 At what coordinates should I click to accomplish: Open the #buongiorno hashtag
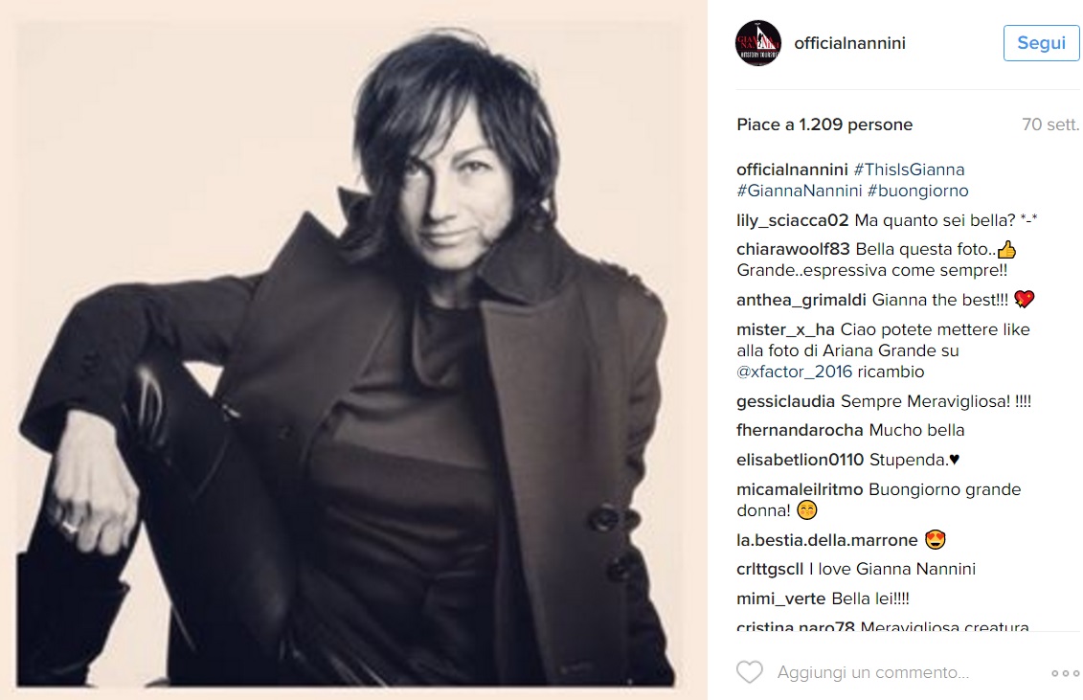coord(918,191)
